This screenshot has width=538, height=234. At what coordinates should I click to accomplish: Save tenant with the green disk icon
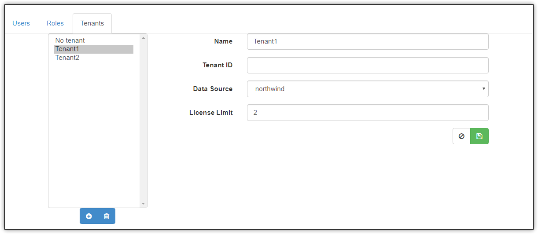click(479, 136)
